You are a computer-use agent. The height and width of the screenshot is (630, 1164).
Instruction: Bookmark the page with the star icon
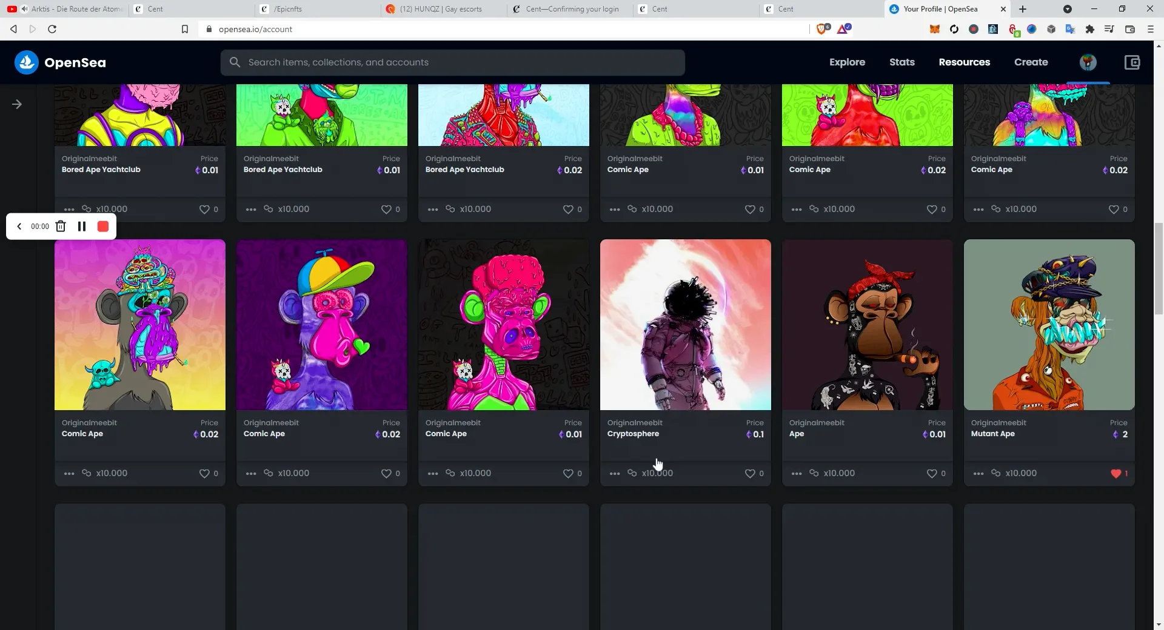tap(185, 28)
